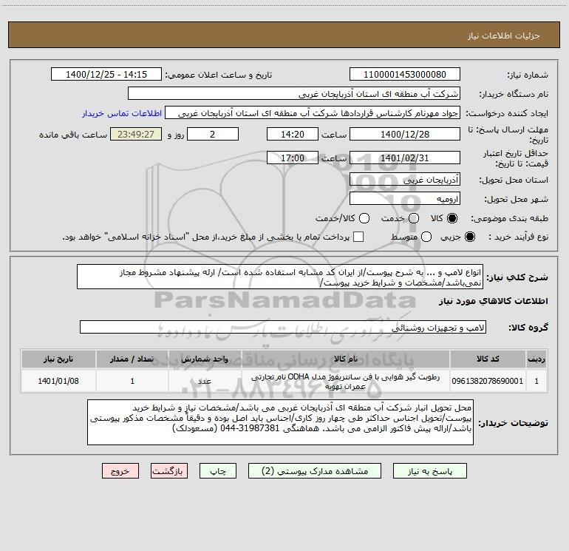569x551 pixels.
Task: Open اطلاعات تماس خریدار link
Action: (x=122, y=113)
